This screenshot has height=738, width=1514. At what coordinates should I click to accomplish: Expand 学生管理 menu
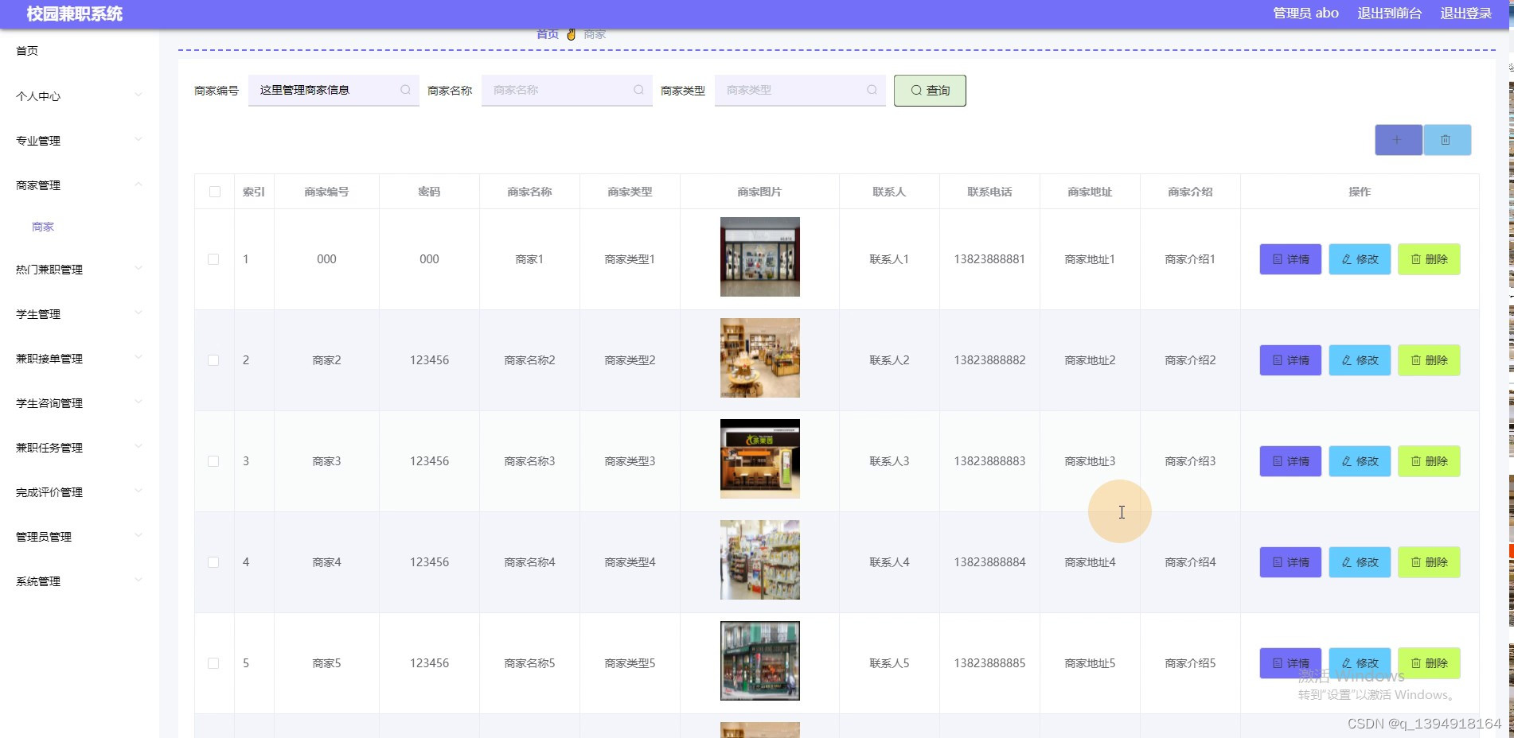click(80, 314)
